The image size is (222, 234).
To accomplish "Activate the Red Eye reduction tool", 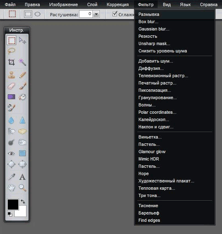I will point(11,153).
